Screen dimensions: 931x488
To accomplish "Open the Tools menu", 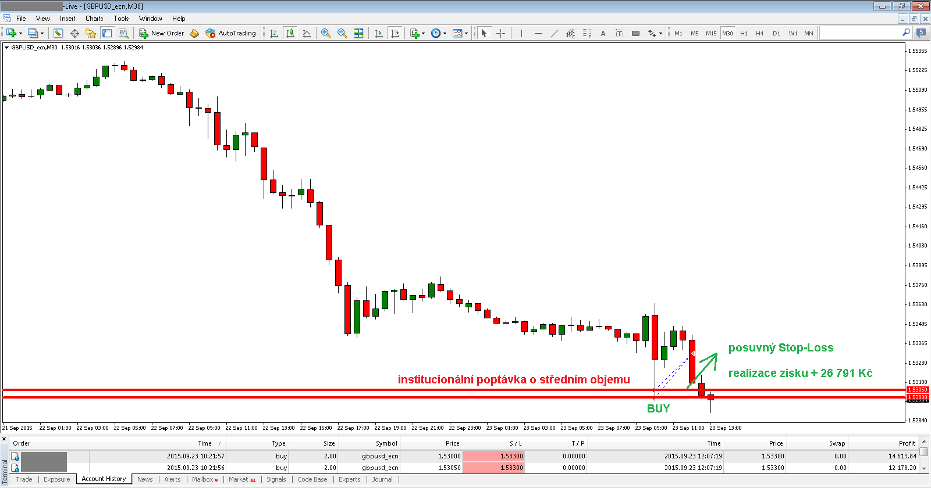I will pos(121,19).
